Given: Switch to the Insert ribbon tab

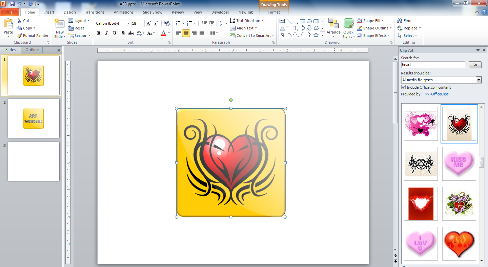Looking at the screenshot, I should pos(49,12).
